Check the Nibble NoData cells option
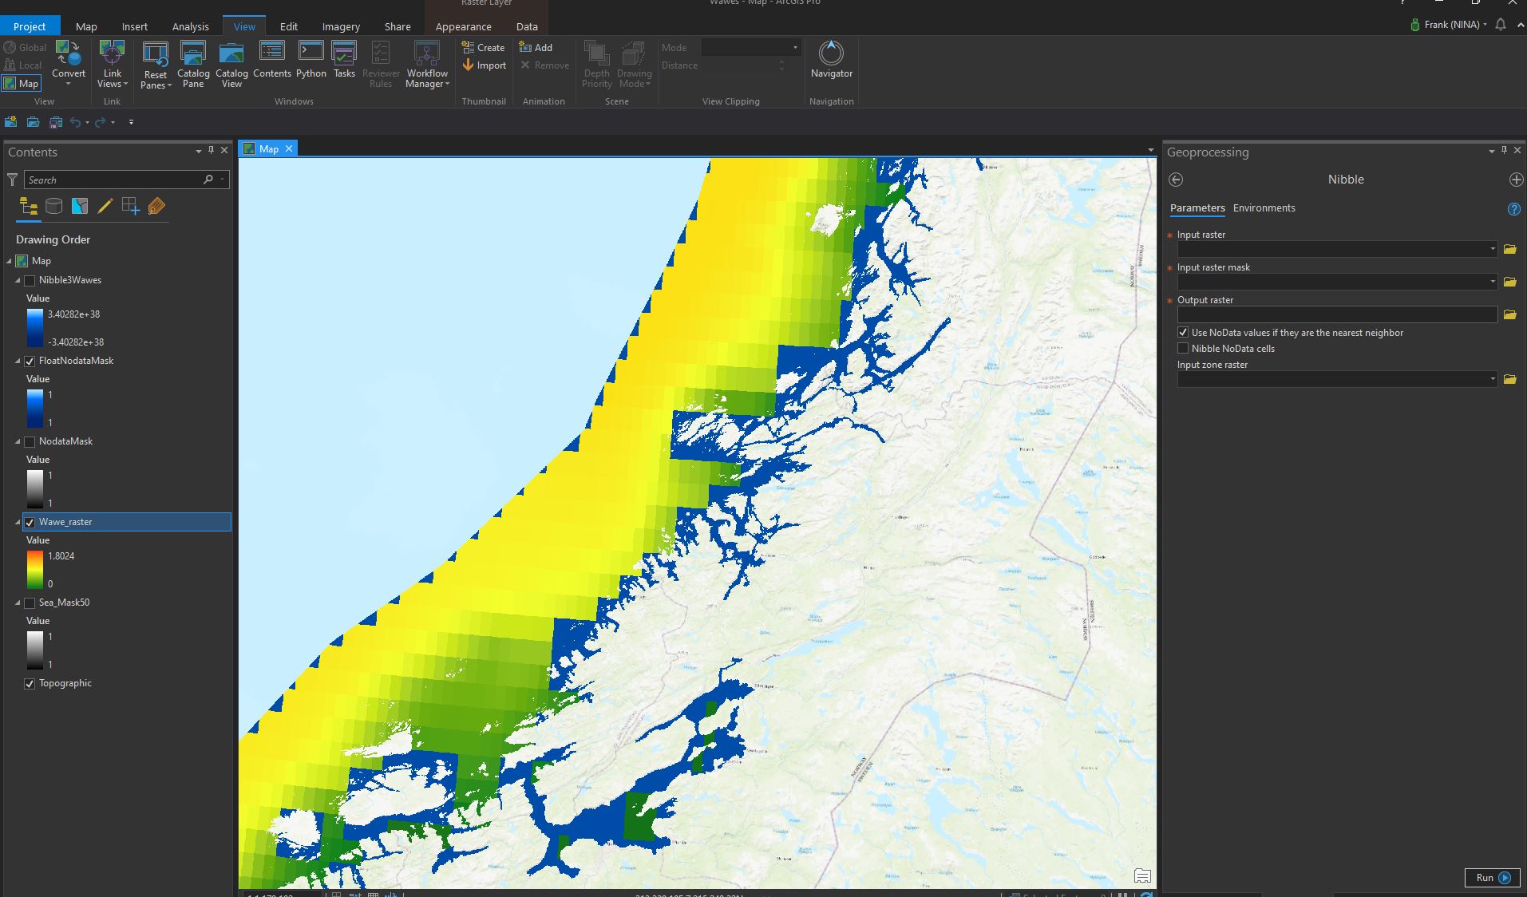This screenshot has height=897, width=1527. [1183, 349]
